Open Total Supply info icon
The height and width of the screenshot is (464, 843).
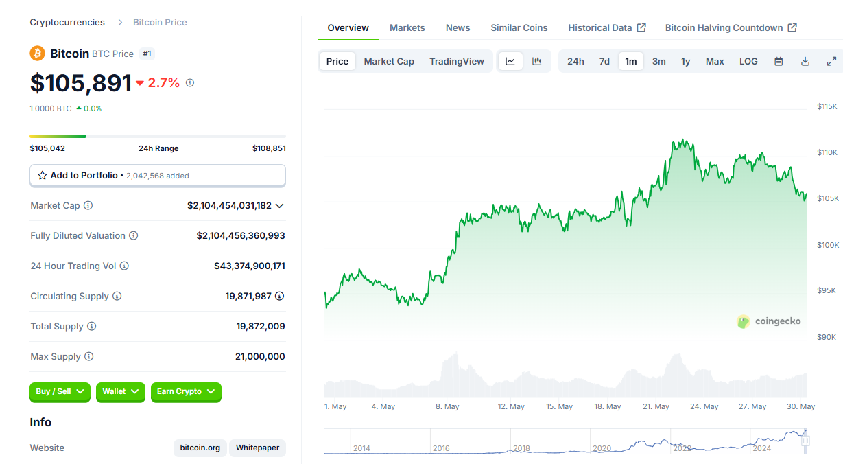(91, 326)
